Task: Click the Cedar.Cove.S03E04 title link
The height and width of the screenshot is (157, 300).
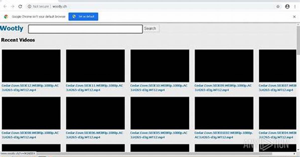Action: click(x=277, y=135)
